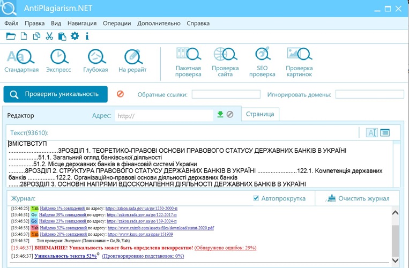409x268 pixels.
Task: Open the kmu.gov.ua/npas/151909 link
Action: tap(140, 234)
